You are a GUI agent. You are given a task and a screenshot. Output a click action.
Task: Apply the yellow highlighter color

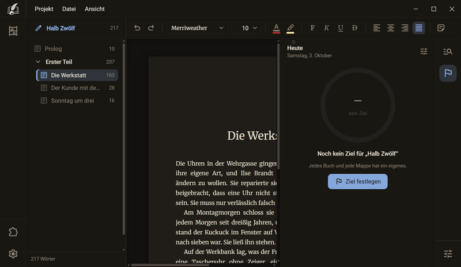coord(290,29)
